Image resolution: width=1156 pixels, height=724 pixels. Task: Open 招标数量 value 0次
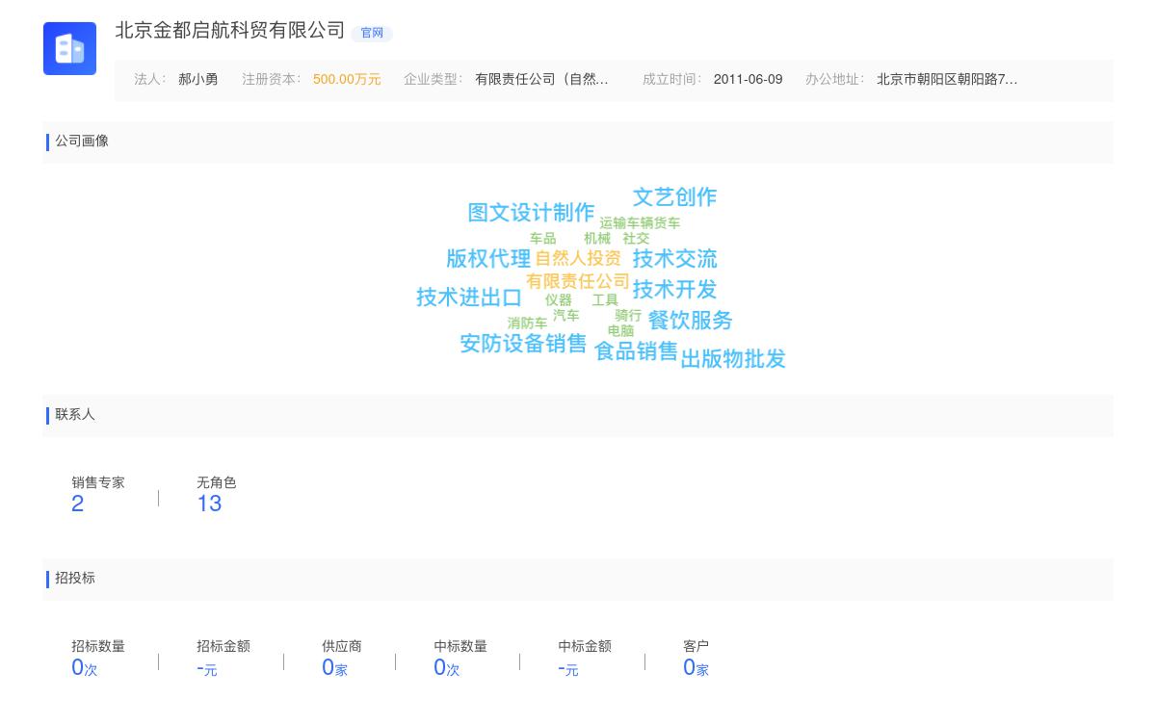pyautogui.click(x=85, y=667)
